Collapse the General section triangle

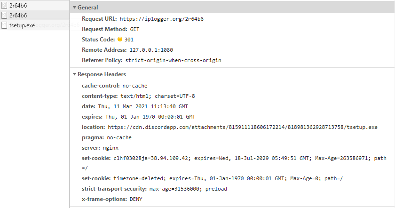74,8
